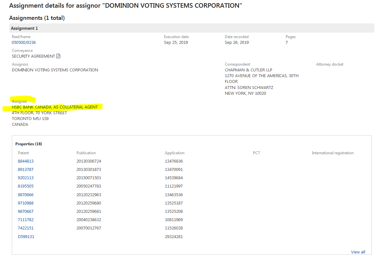Viewport: 385px width, 264px height.
Task: Click the View all properties link
Action: click(358, 252)
